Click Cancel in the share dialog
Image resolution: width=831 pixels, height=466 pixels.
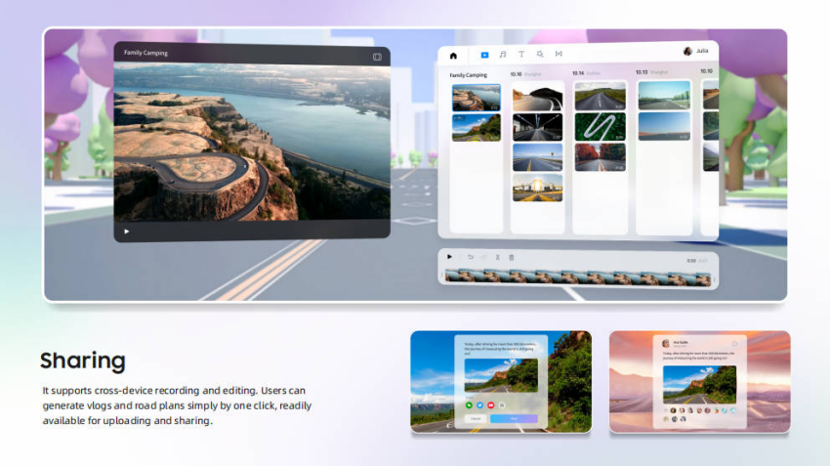click(476, 419)
